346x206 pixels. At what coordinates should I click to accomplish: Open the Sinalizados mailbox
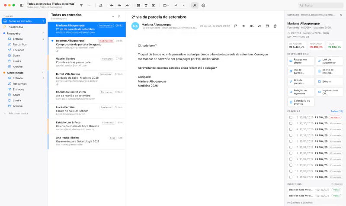[24, 27]
